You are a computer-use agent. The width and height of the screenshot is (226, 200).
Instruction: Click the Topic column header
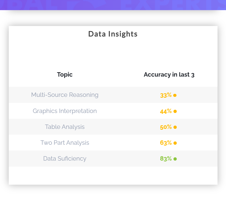pyautogui.click(x=65, y=74)
